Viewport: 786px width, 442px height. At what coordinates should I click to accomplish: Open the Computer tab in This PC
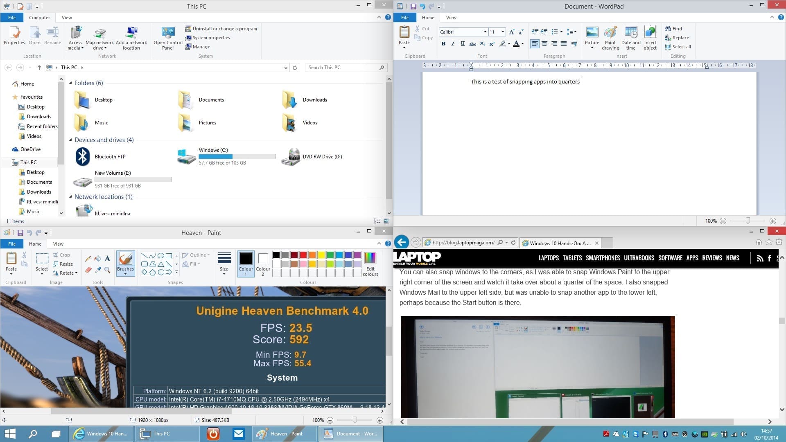tap(39, 18)
